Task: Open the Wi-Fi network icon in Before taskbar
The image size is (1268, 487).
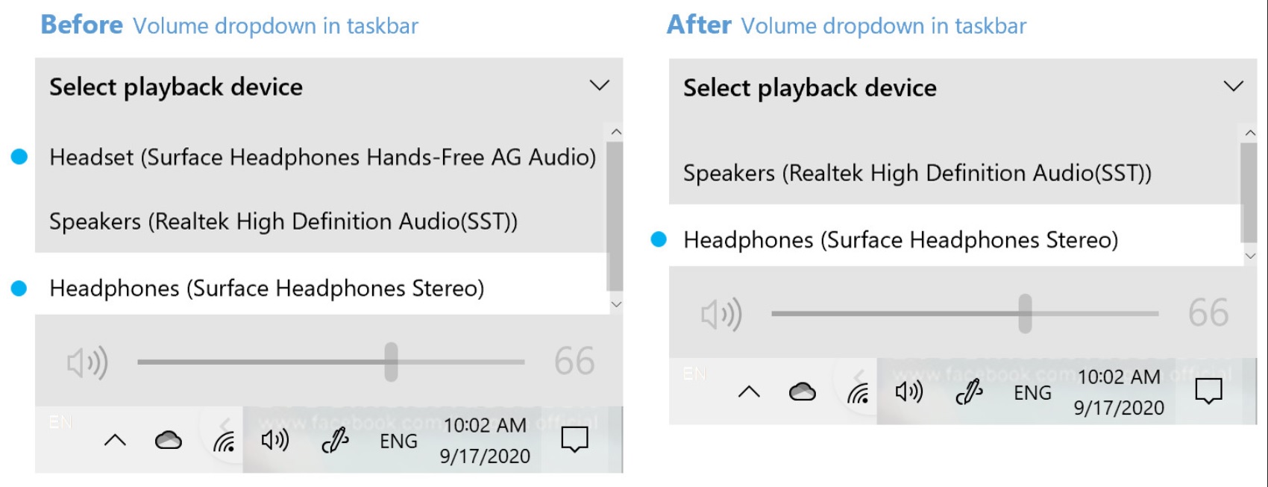Action: (x=224, y=443)
